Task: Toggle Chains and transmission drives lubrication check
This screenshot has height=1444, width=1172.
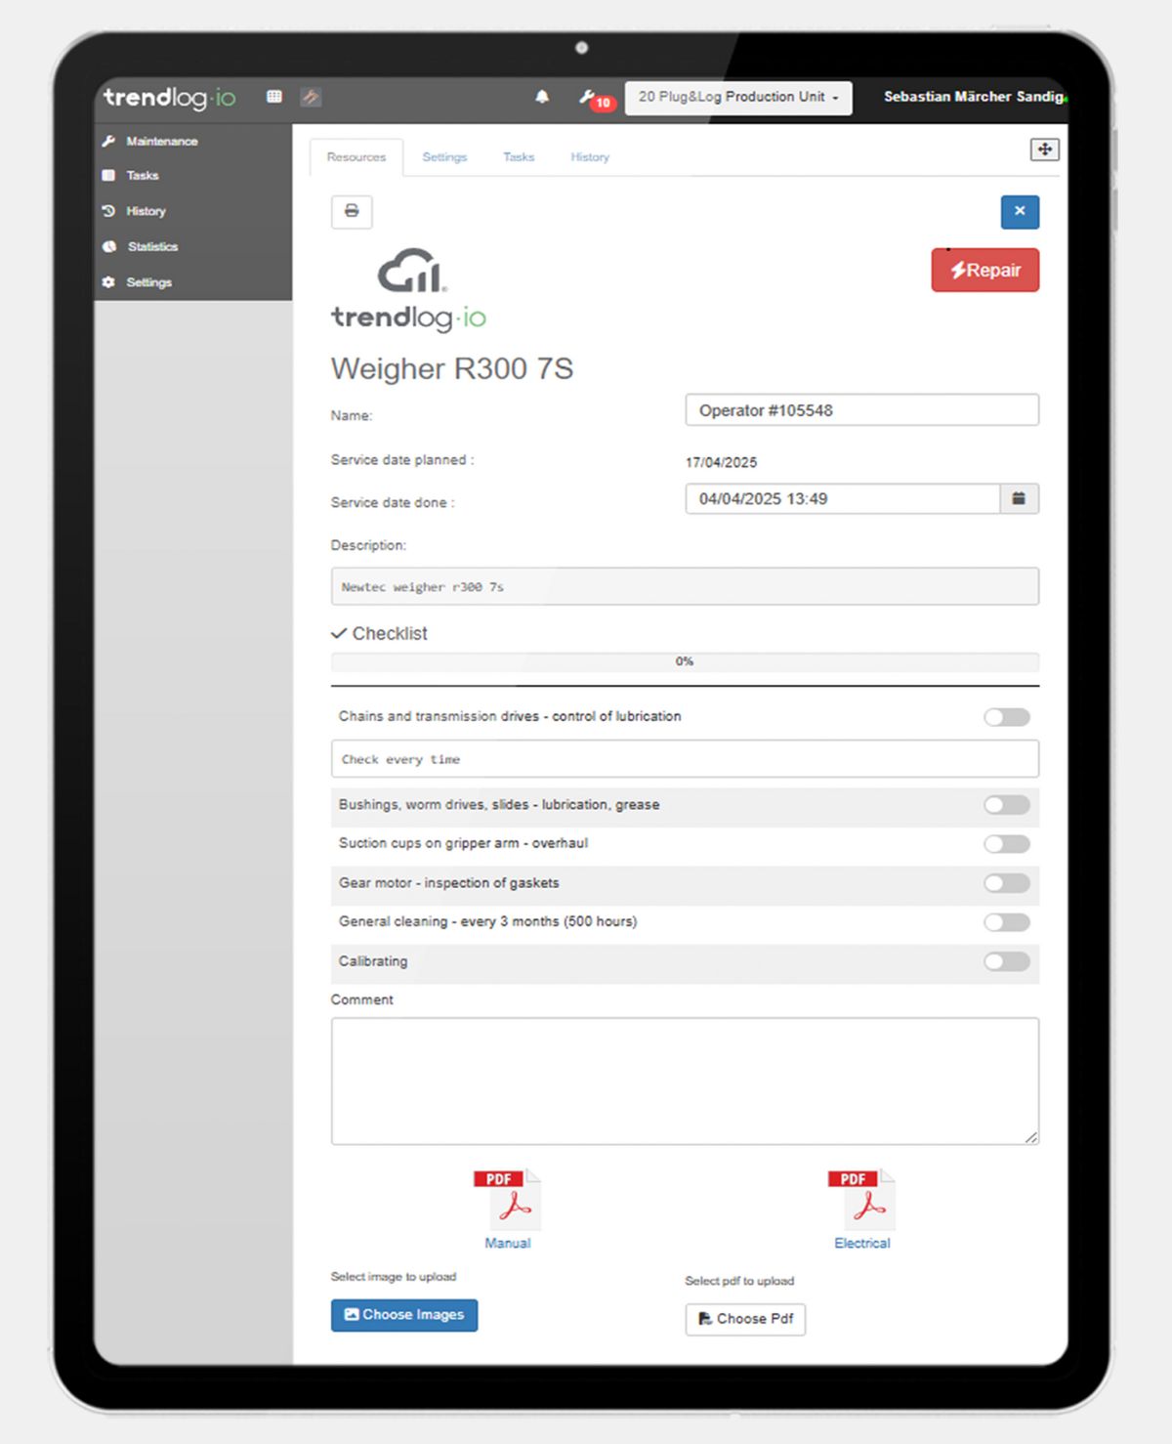Action: point(1007,717)
